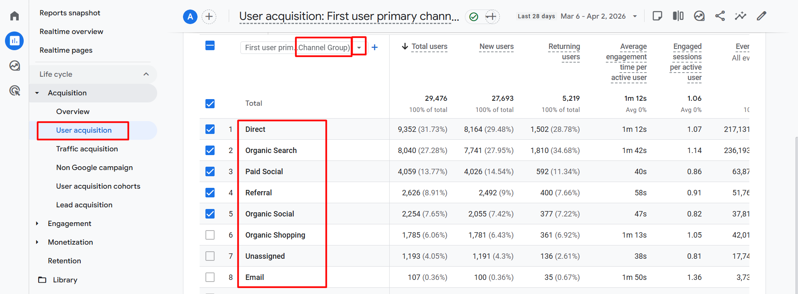Add a secondary dimension with plus icon
Viewport: 798px width, 294px height.
click(x=375, y=47)
